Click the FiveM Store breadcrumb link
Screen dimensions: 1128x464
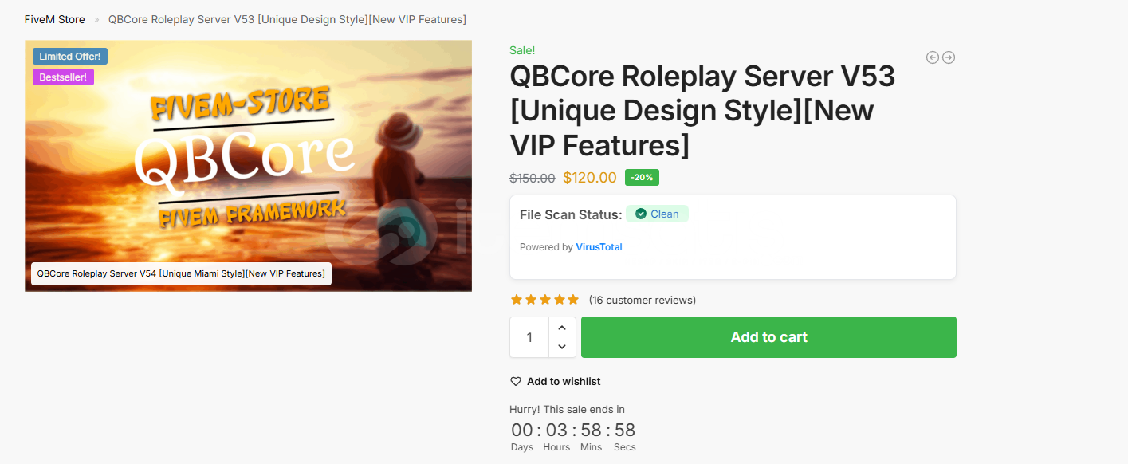(x=55, y=19)
